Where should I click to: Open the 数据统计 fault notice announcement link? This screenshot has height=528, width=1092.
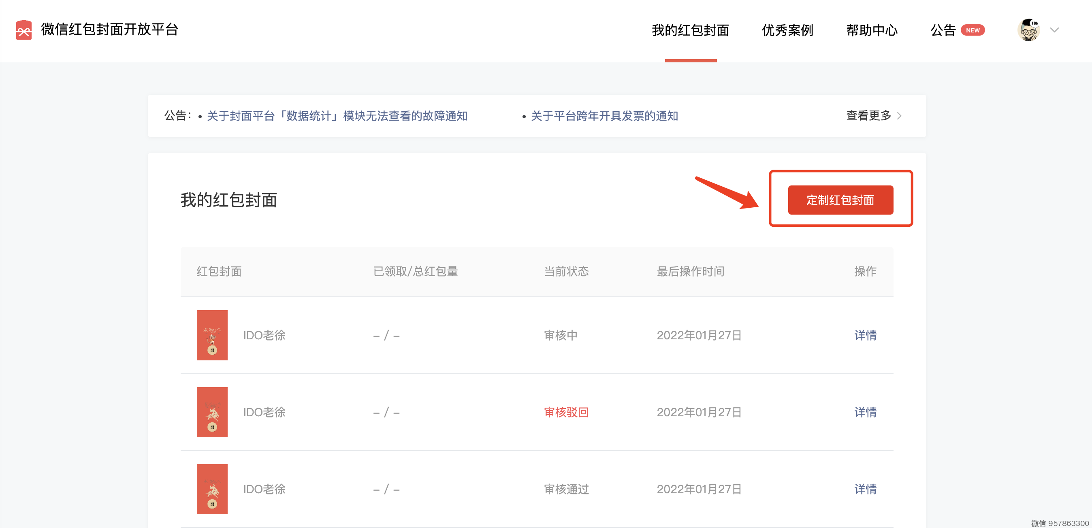337,116
